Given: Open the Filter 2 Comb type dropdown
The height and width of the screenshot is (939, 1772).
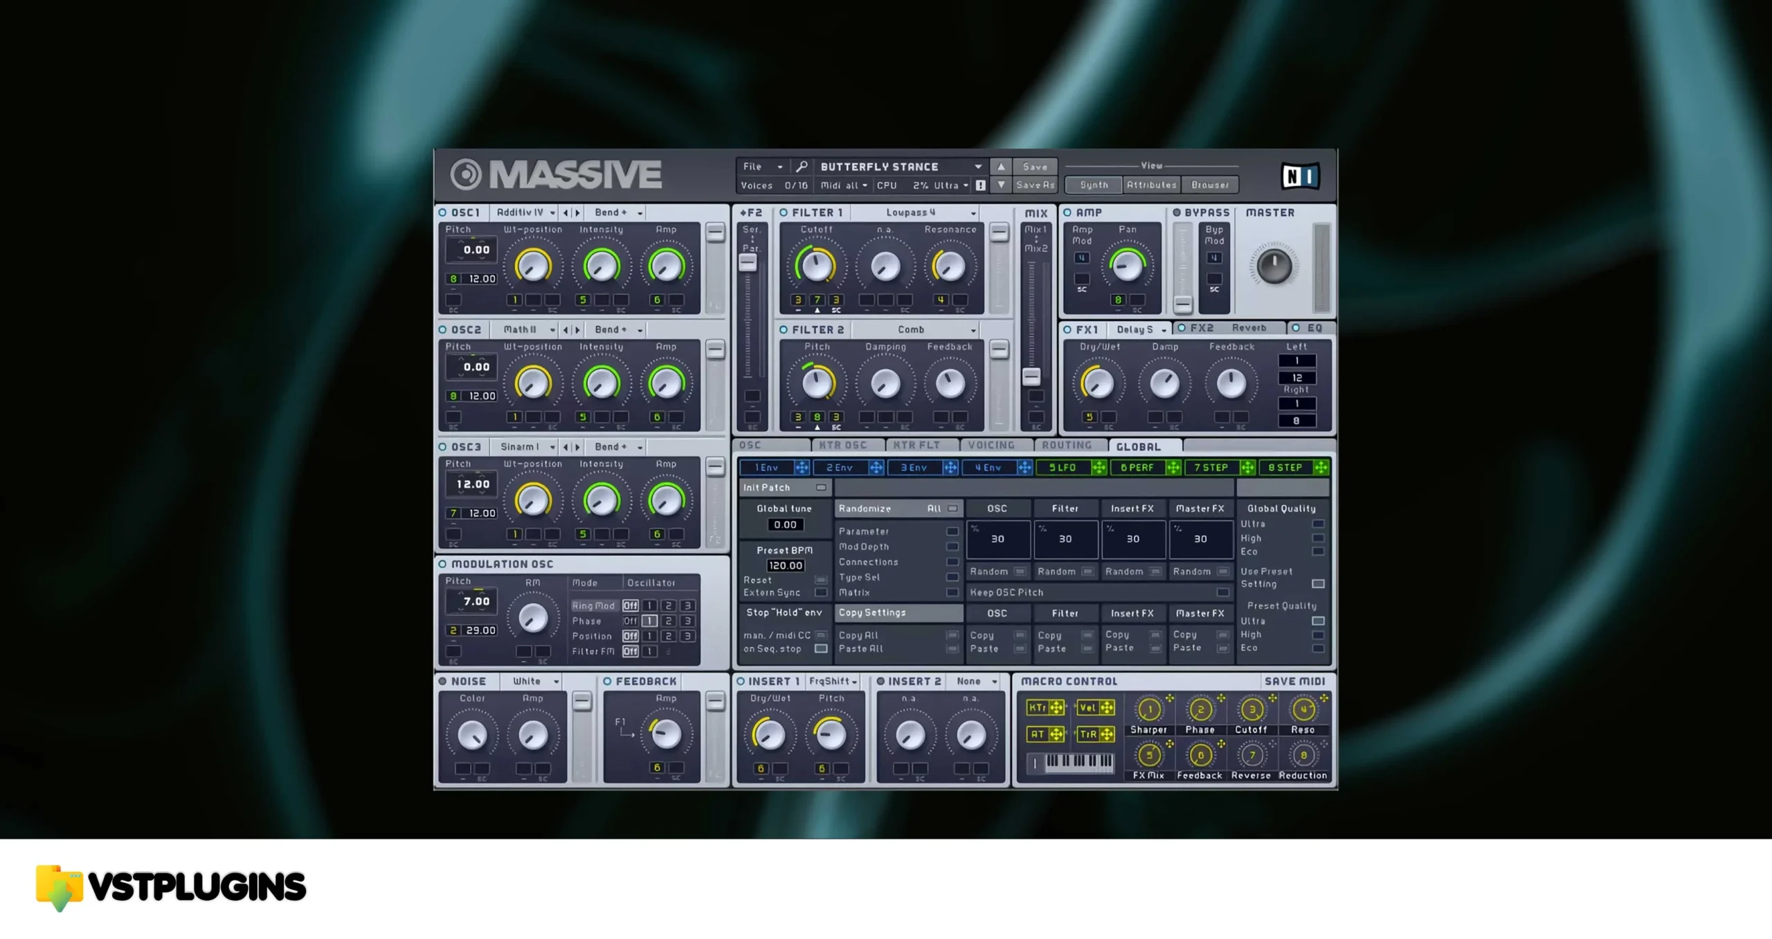Looking at the screenshot, I should coord(916,330).
